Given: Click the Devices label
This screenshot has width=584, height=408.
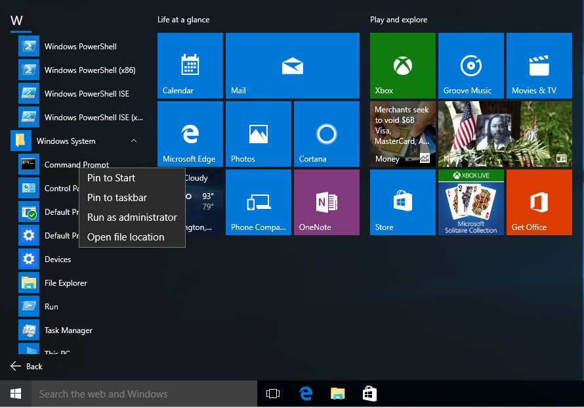Looking at the screenshot, I should (x=58, y=260).
